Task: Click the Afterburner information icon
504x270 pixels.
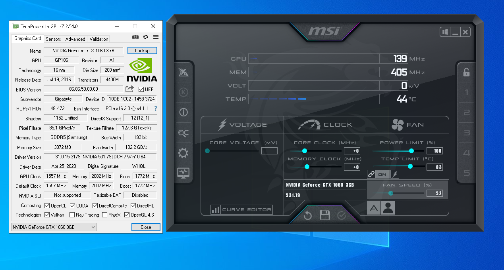Action: coord(183,112)
